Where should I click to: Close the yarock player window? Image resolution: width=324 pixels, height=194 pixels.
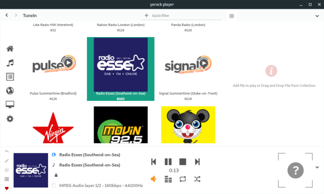click(319, 4)
